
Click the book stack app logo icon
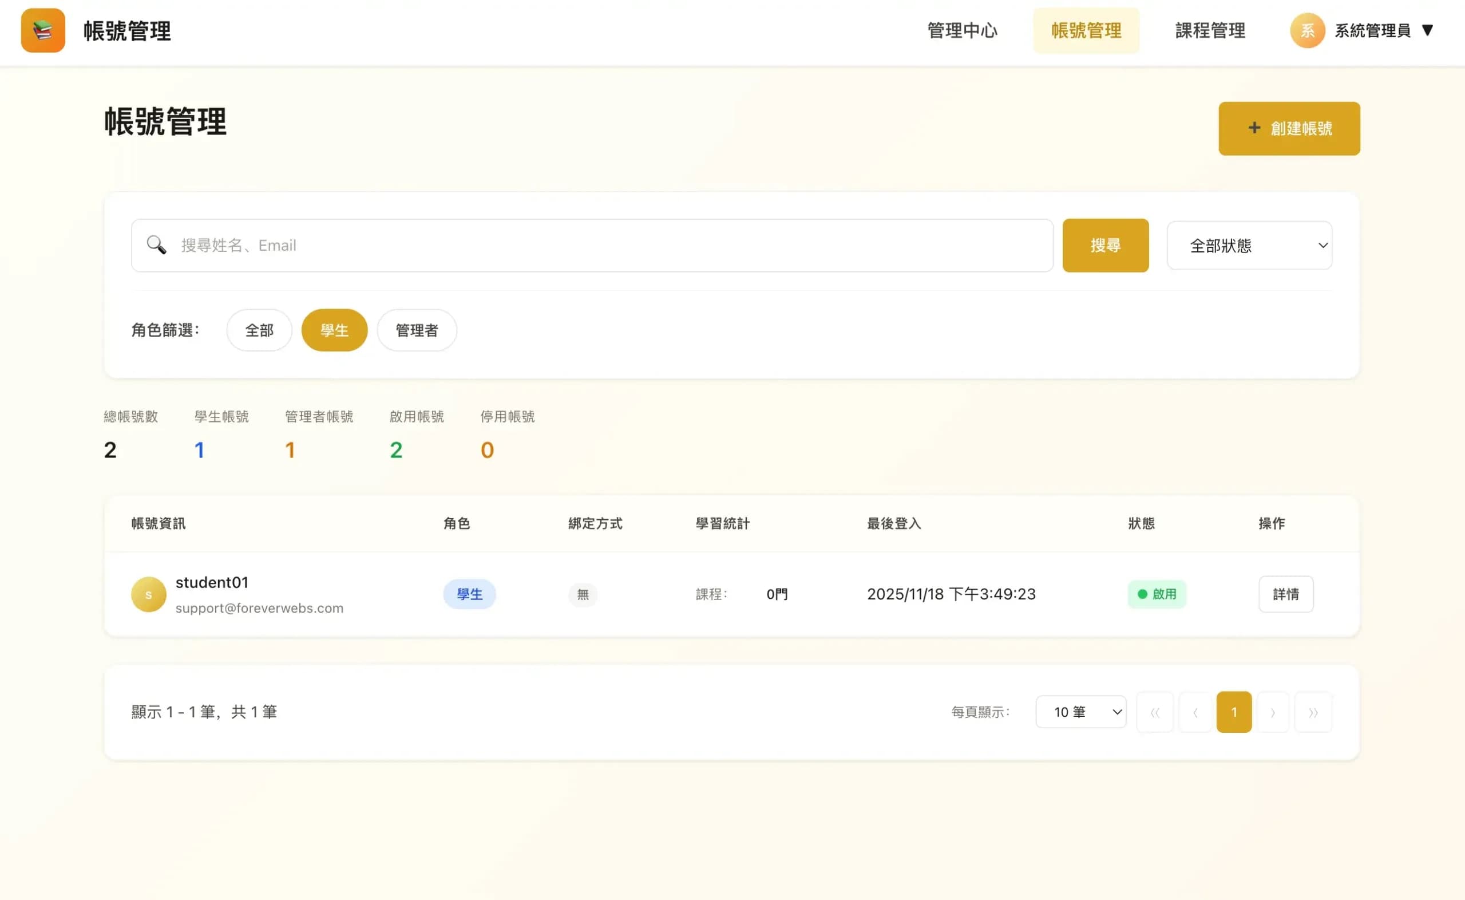pyautogui.click(x=42, y=30)
